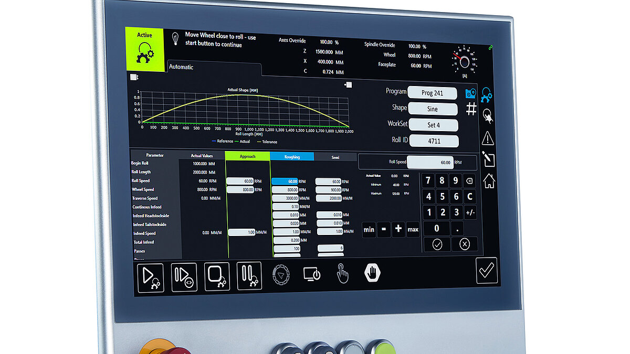The image size is (630, 354).
Task: Select the program edit icon in the sidebar
Action: (x=488, y=159)
